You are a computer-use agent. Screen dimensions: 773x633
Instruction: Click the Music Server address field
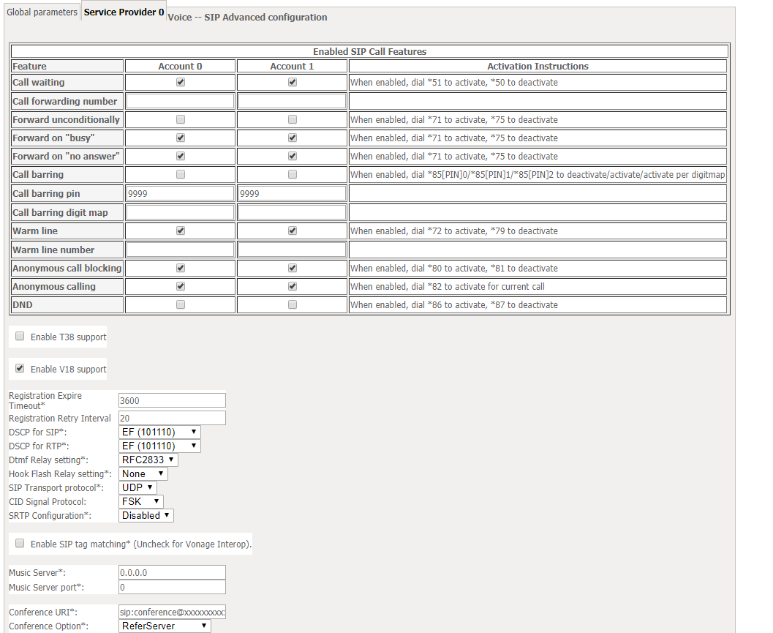172,572
